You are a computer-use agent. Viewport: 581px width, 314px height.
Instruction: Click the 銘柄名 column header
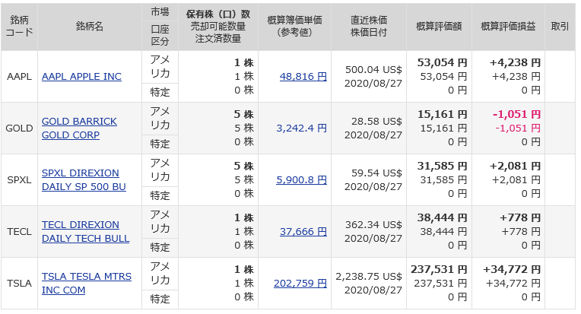90,26
